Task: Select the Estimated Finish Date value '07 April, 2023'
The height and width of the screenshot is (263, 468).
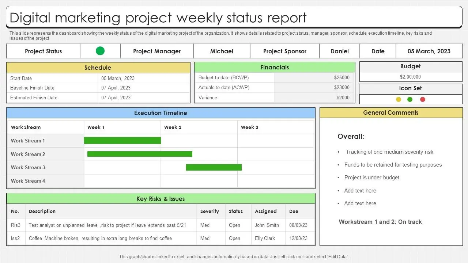Action: tap(116, 98)
